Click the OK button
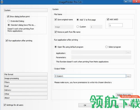This screenshot has width=140, height=110. (85, 105)
